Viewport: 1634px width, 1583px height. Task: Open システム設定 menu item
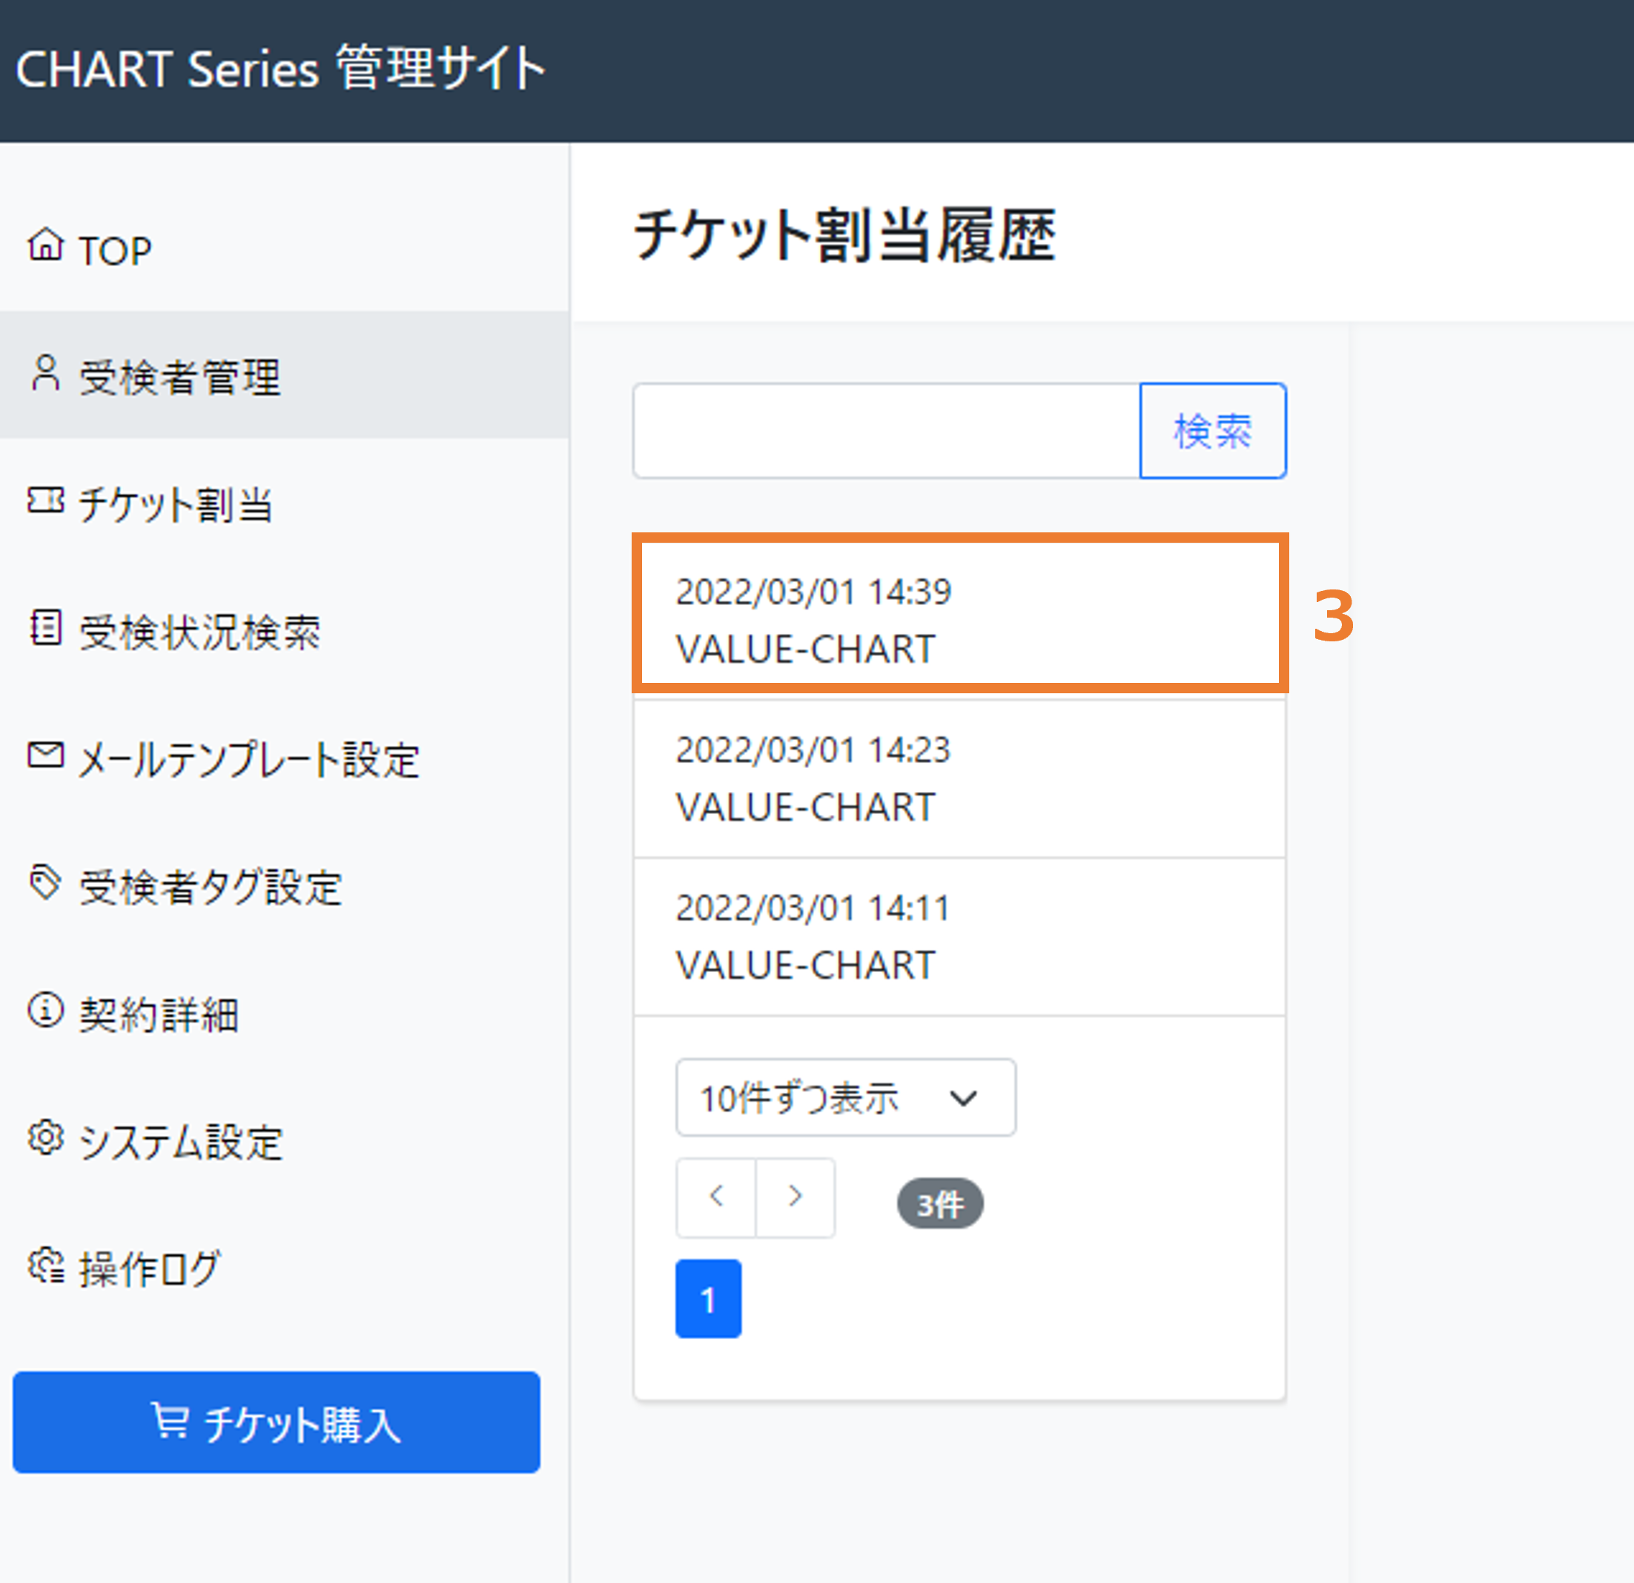(284, 1140)
